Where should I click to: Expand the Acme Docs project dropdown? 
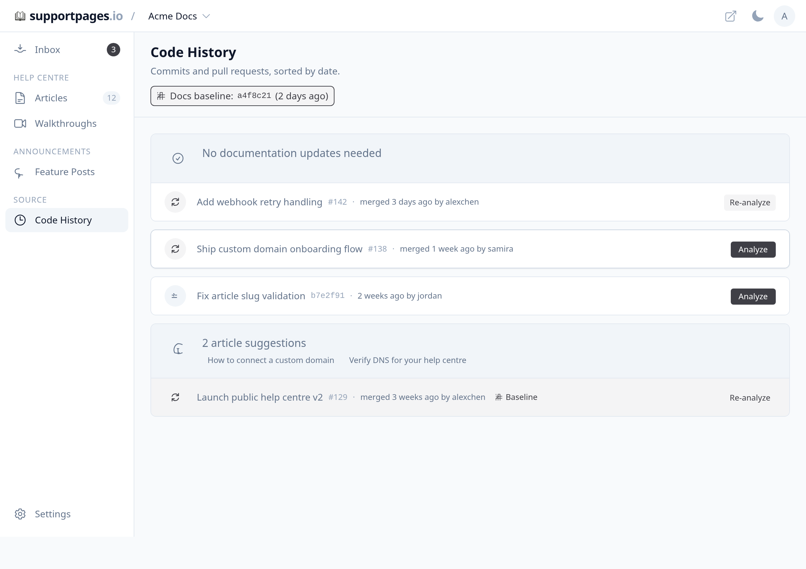coord(179,16)
